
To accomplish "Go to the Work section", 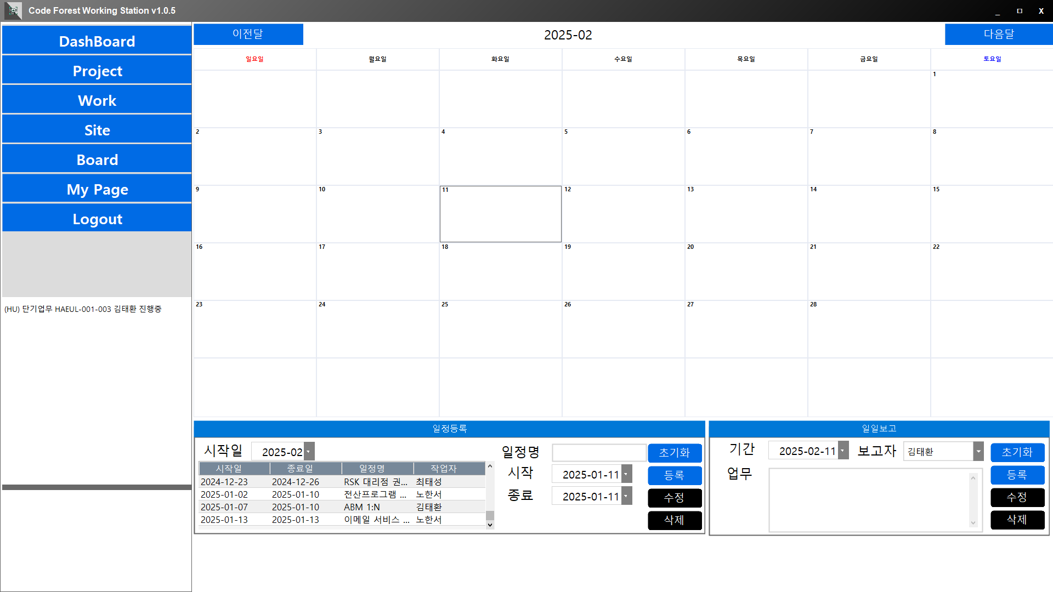I will pos(97,100).
